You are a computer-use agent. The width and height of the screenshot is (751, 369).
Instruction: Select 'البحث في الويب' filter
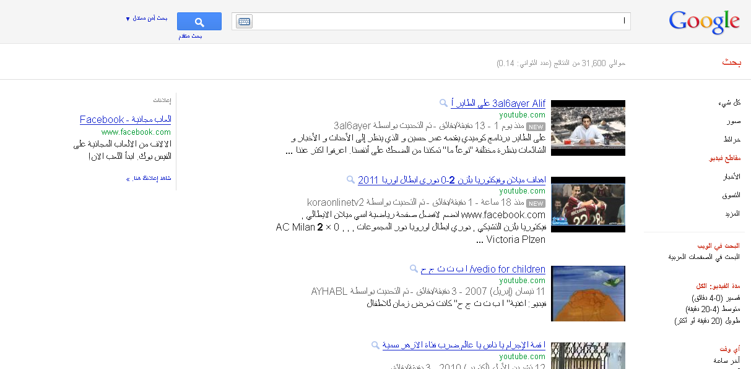pos(719,245)
